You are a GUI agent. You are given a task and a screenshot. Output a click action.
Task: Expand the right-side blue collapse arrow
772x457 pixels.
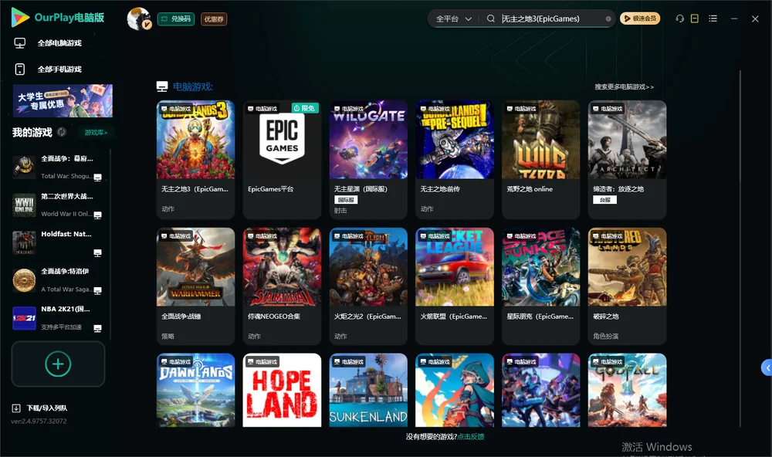[767, 368]
